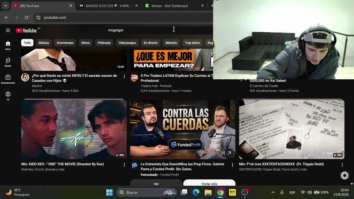Viewport: 354px width, 199px height.
Task: Click the volume speaker tray icon
Action: [309, 192]
